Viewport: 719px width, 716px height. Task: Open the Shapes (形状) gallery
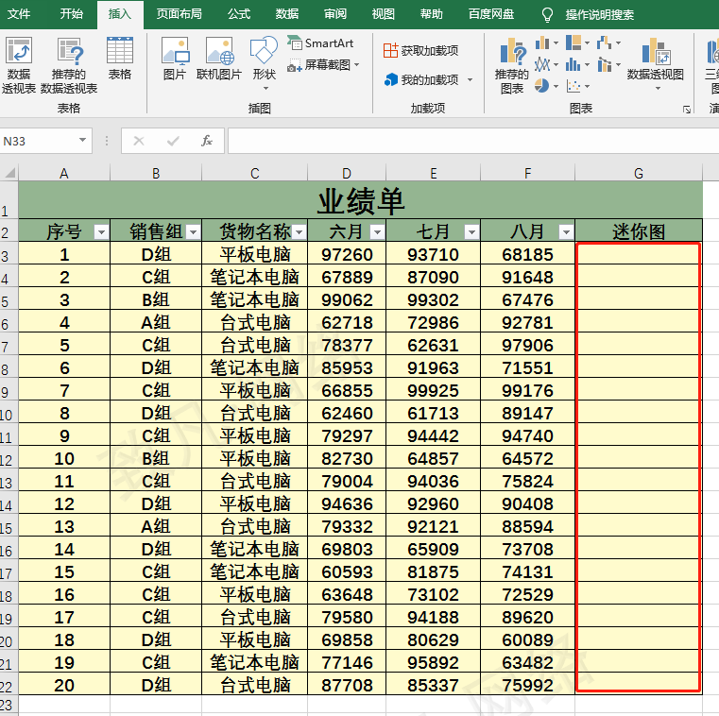click(265, 63)
